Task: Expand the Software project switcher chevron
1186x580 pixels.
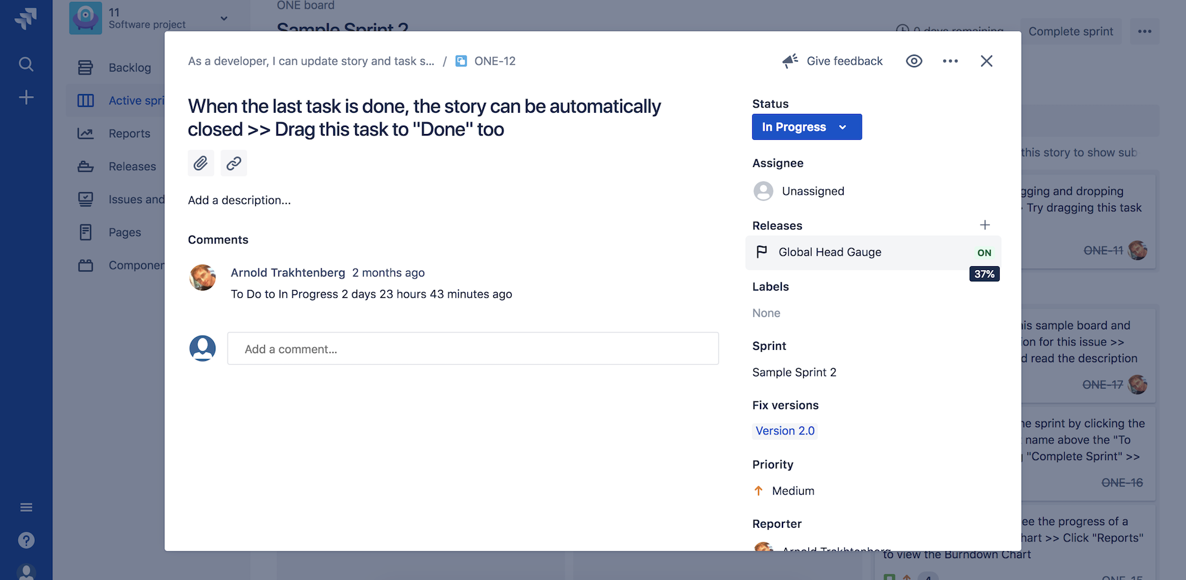Action: (223, 19)
